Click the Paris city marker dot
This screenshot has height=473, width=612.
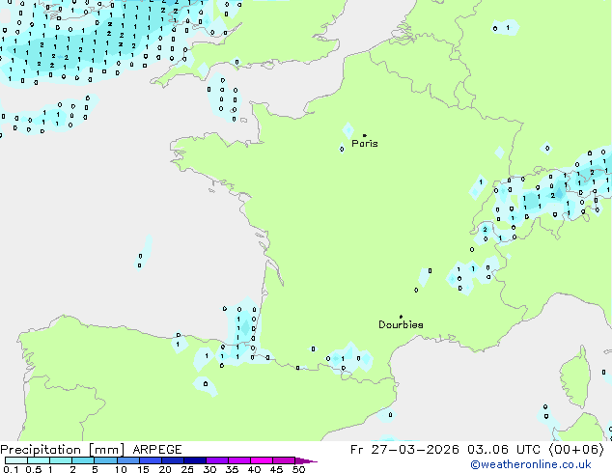click(365, 135)
